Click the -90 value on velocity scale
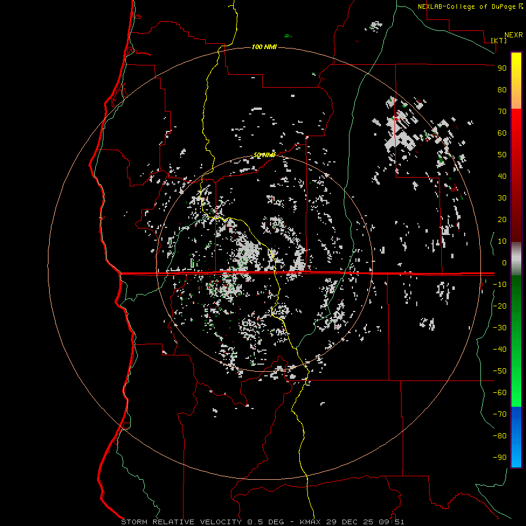526x526 pixels. pyautogui.click(x=500, y=458)
